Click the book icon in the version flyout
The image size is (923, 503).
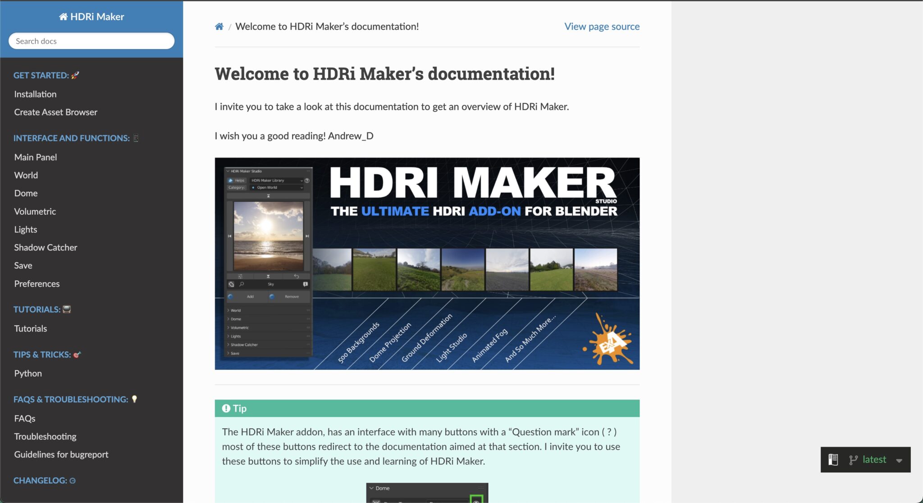pos(832,460)
